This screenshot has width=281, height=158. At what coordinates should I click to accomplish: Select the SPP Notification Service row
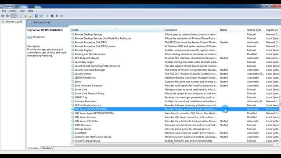coord(88,105)
